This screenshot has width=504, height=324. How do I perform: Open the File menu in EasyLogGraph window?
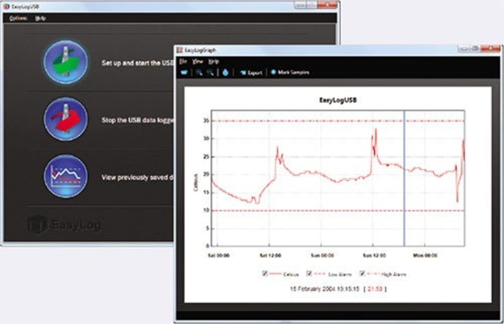click(183, 61)
